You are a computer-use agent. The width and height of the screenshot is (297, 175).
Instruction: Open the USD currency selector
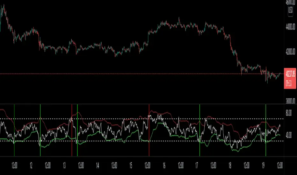pyautogui.click(x=290, y=10)
